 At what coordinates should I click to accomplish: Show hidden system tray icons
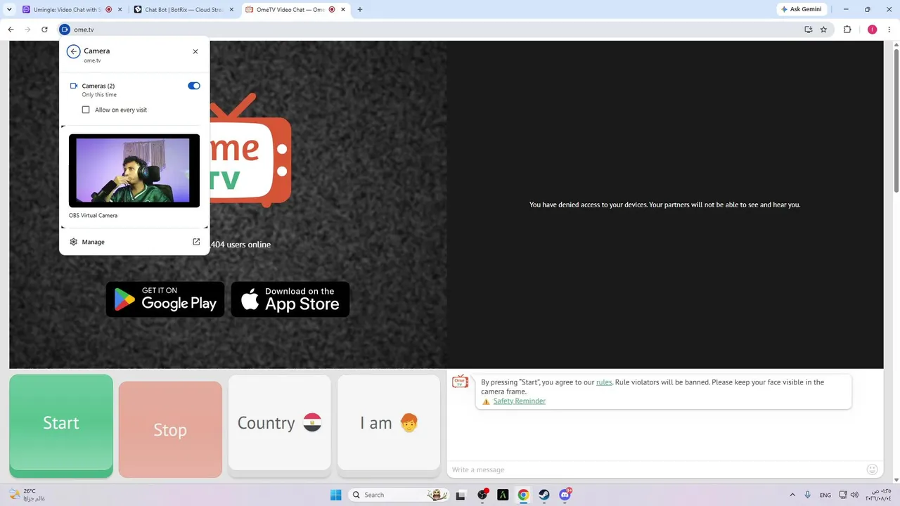792,495
